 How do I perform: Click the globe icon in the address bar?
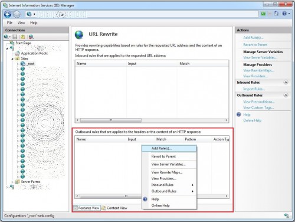pyautogui.click(x=29, y=14)
